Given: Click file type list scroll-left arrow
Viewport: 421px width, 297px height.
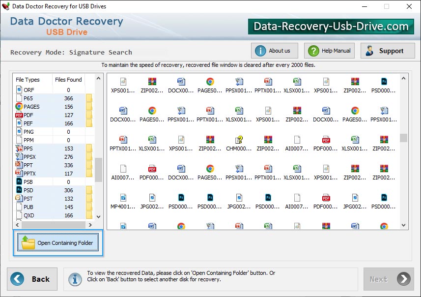Looking at the screenshot, I should 18,225.
